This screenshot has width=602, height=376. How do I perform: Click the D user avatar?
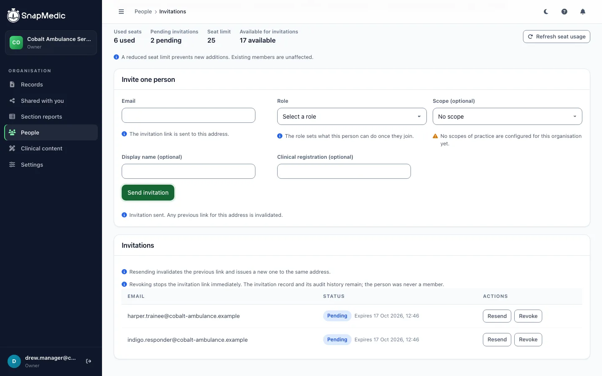point(14,361)
